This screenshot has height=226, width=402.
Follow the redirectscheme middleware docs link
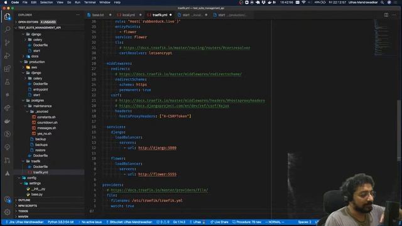pos(180,74)
